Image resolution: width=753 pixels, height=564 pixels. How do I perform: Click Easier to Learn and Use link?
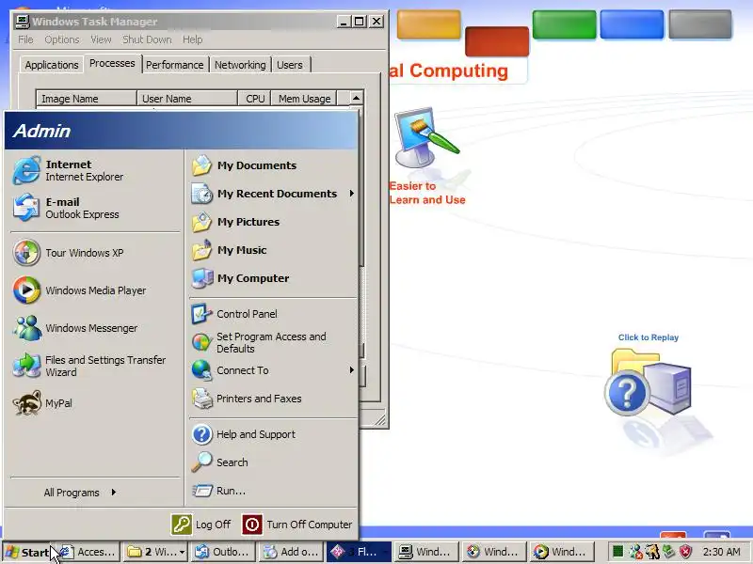427,193
